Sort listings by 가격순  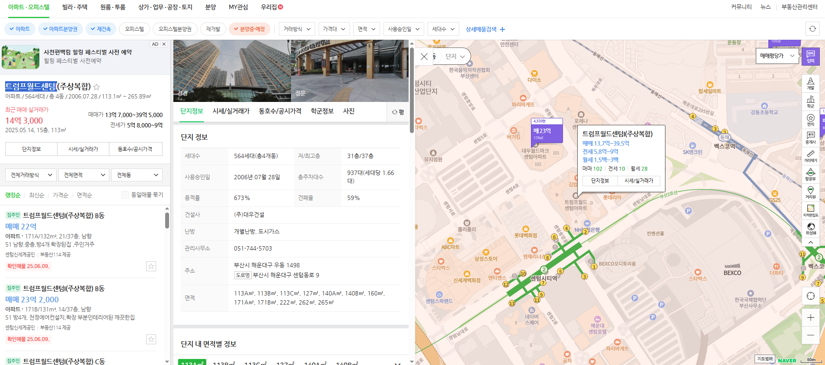(x=61, y=195)
